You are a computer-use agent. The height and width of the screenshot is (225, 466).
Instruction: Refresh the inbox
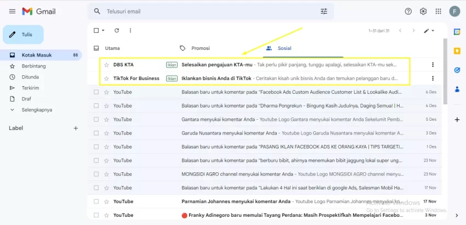pyautogui.click(x=117, y=30)
